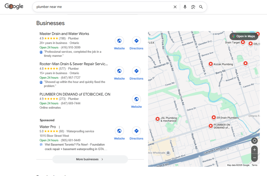Center map on my location
267x176 pixels.
(x=254, y=141)
